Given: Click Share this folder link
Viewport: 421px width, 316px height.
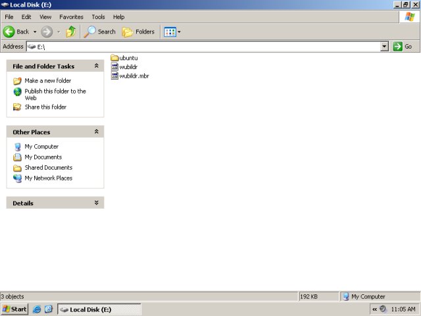Looking at the screenshot, I should (x=45, y=107).
